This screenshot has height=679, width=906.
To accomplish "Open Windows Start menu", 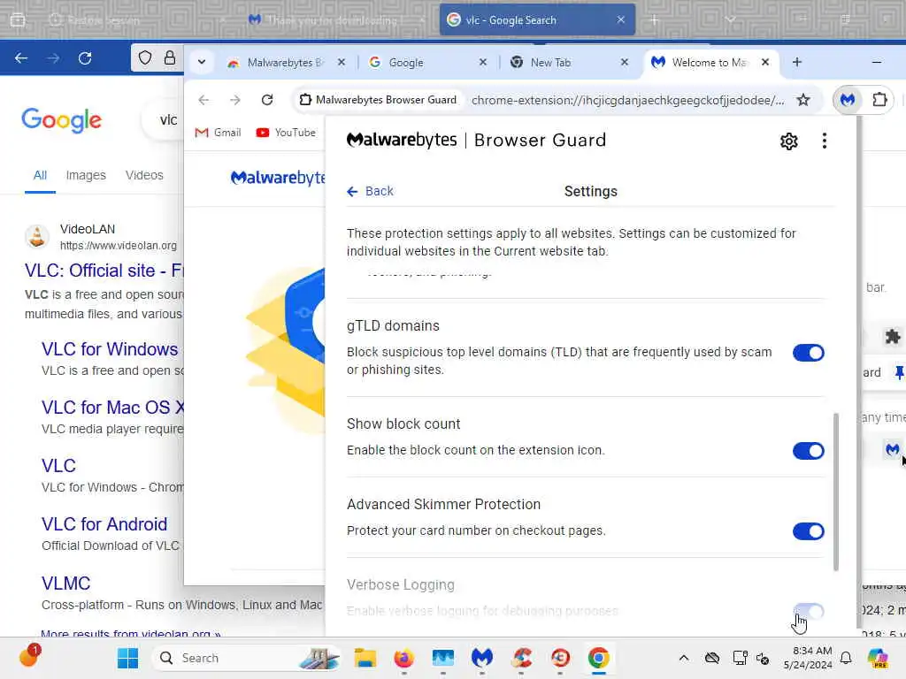I will coord(127,658).
